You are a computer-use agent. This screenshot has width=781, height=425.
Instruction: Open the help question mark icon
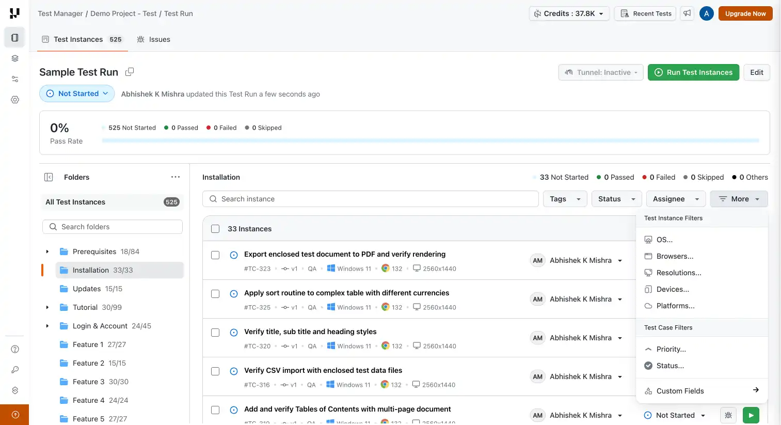click(14, 349)
